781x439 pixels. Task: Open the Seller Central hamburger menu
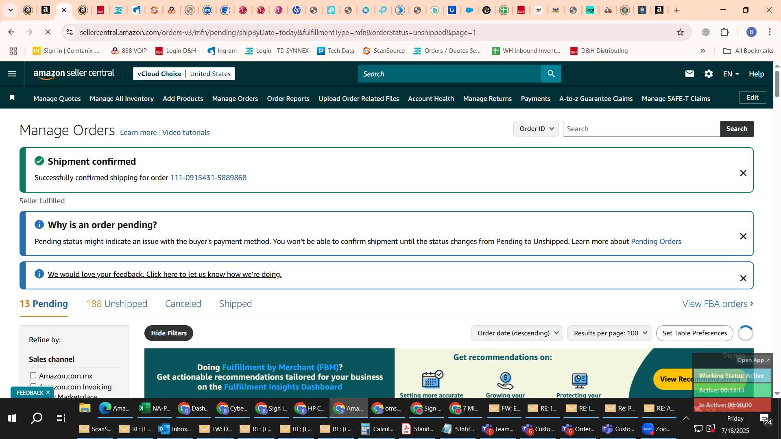coord(12,74)
